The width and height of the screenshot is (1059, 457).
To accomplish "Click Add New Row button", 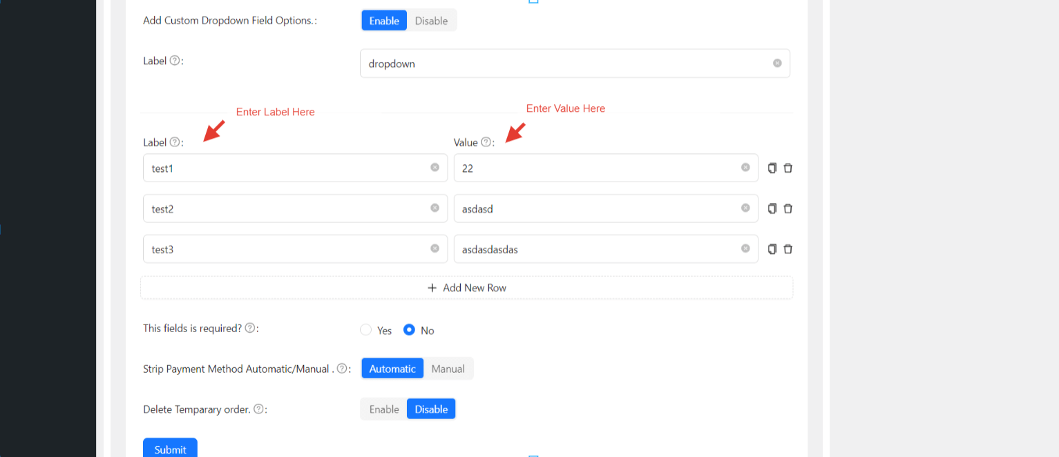I will [x=466, y=288].
